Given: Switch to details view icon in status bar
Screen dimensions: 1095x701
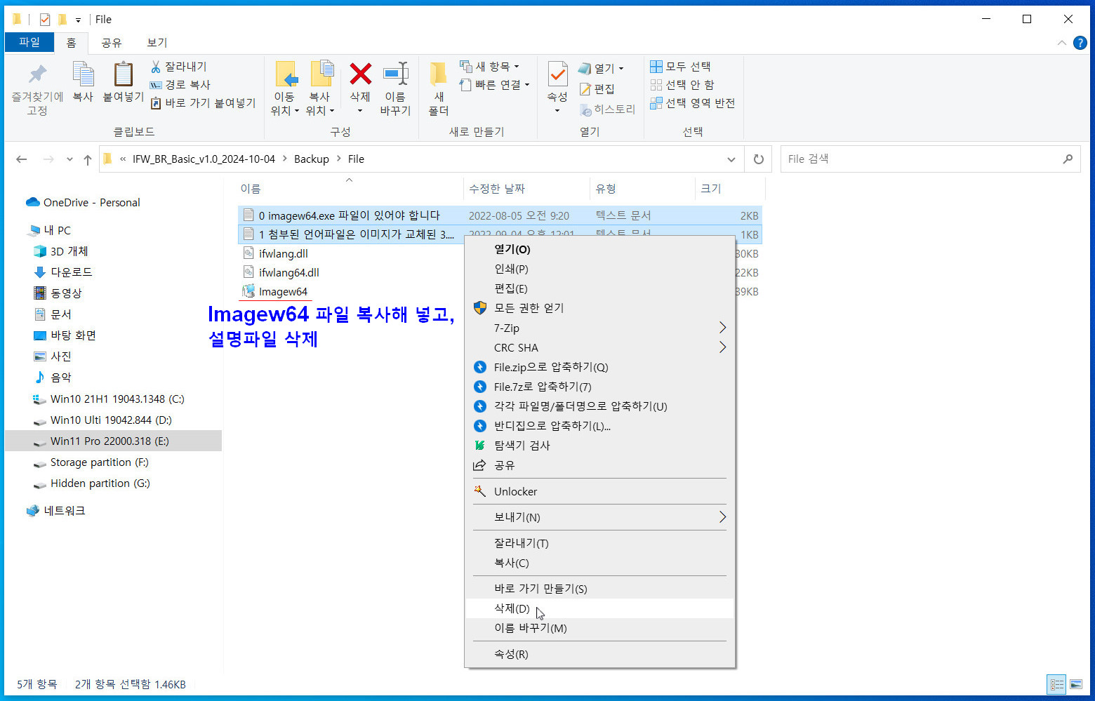Looking at the screenshot, I should [1056, 684].
